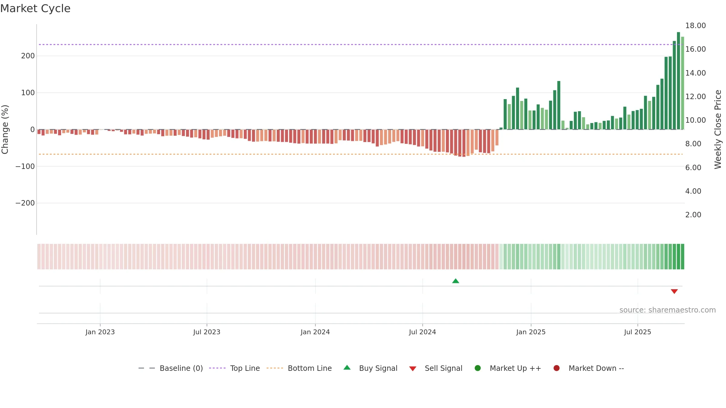Click the orange Bottom Line legend icon
Viewport: 726px width, 408px height.
pos(275,368)
